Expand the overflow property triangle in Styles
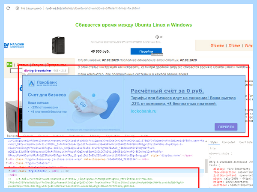Image resolution: width=257 pixels, height=192 pixels. click(x=228, y=185)
